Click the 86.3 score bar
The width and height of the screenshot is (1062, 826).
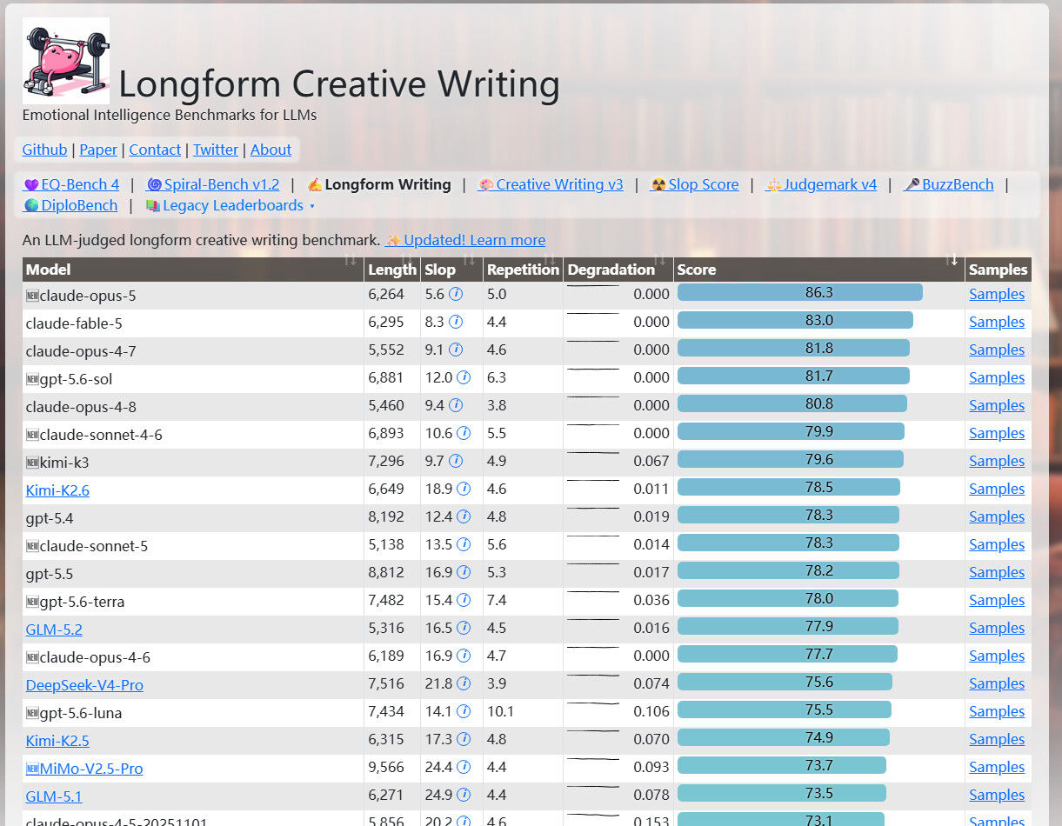click(800, 292)
